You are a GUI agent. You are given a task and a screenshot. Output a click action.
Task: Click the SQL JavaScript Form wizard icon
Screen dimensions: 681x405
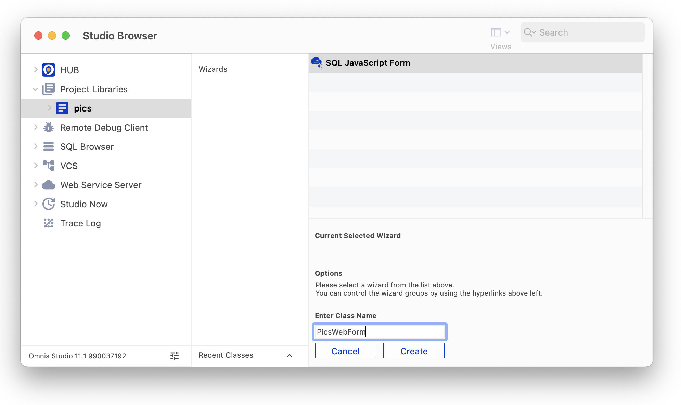[x=317, y=63]
